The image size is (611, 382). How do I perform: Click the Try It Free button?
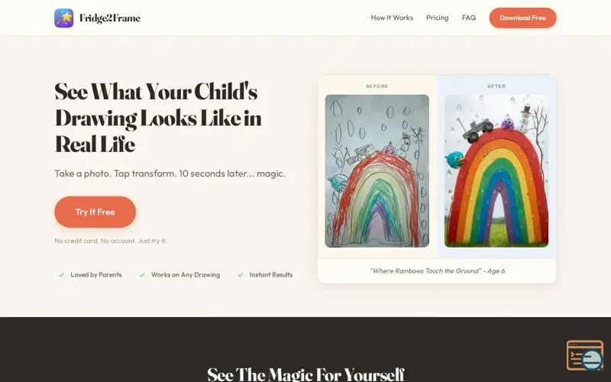click(95, 212)
